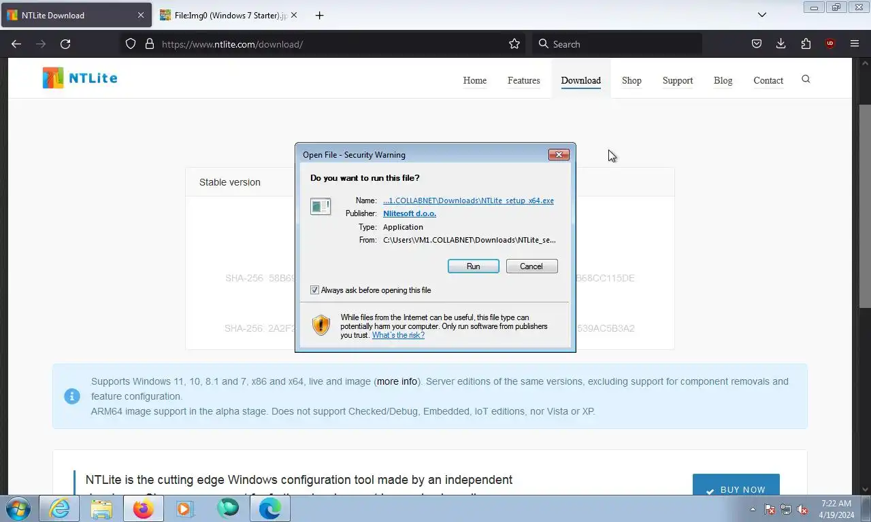Go to the Shop page
The image size is (871, 522).
(x=631, y=80)
